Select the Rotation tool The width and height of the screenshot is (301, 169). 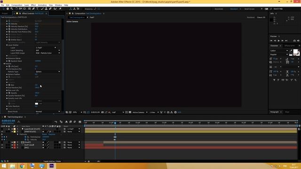16,9
